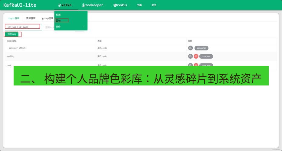The width and height of the screenshot is (282, 151).
Task: Click the kafka logo icon in the navigation
Action: click(60, 5)
